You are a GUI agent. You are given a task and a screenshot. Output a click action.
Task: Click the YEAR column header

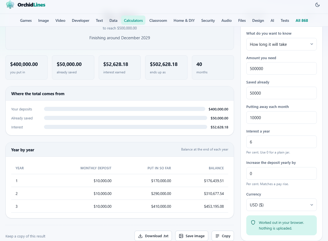[20, 168]
